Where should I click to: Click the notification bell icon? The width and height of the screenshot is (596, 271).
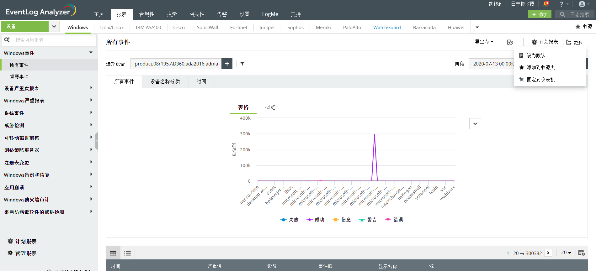[x=546, y=4]
